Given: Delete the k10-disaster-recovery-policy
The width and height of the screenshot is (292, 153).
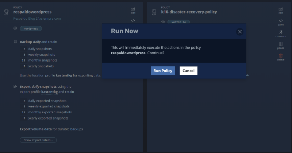Looking at the screenshot, I should pos(281,57).
